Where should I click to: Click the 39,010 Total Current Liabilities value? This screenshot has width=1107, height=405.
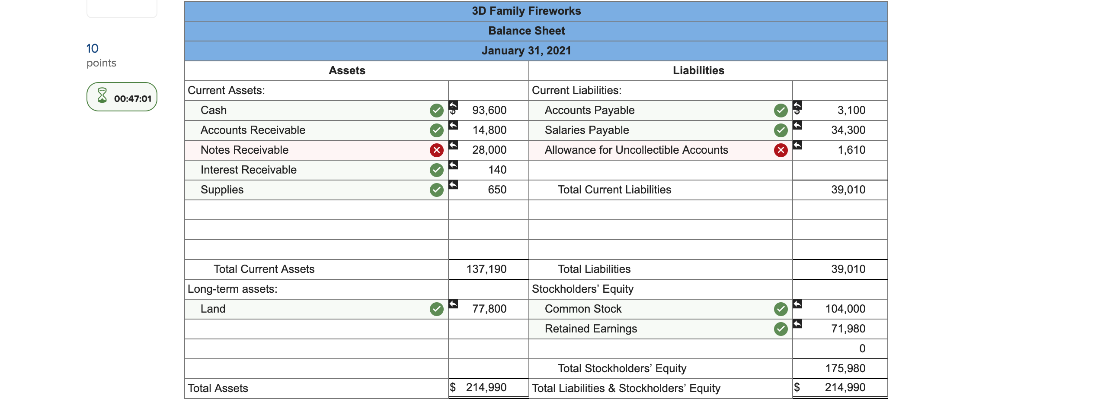848,190
